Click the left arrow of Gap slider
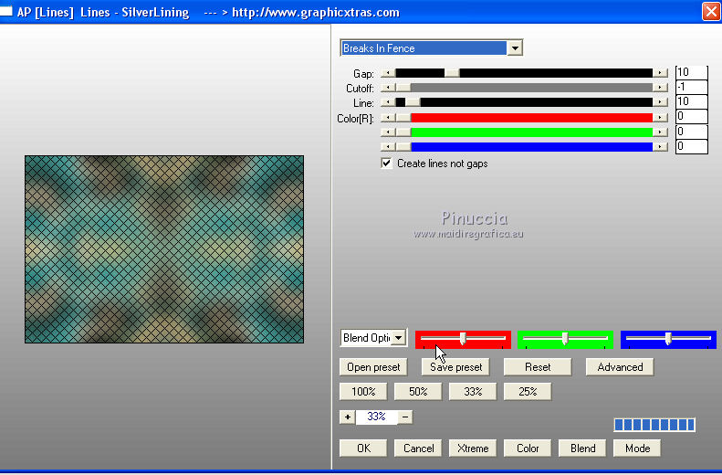The image size is (722, 475). click(x=388, y=73)
